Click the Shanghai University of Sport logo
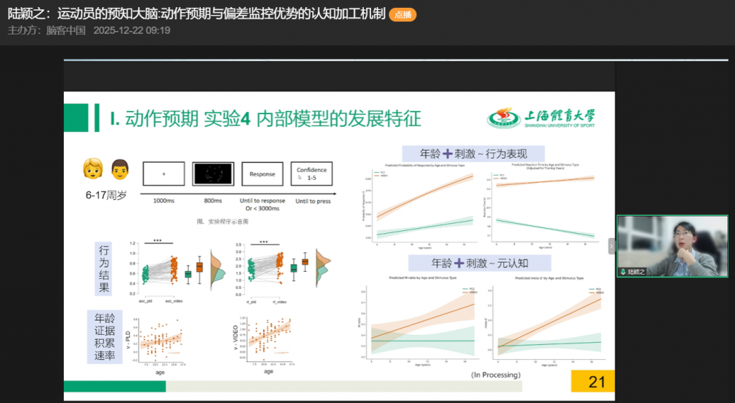 point(541,118)
